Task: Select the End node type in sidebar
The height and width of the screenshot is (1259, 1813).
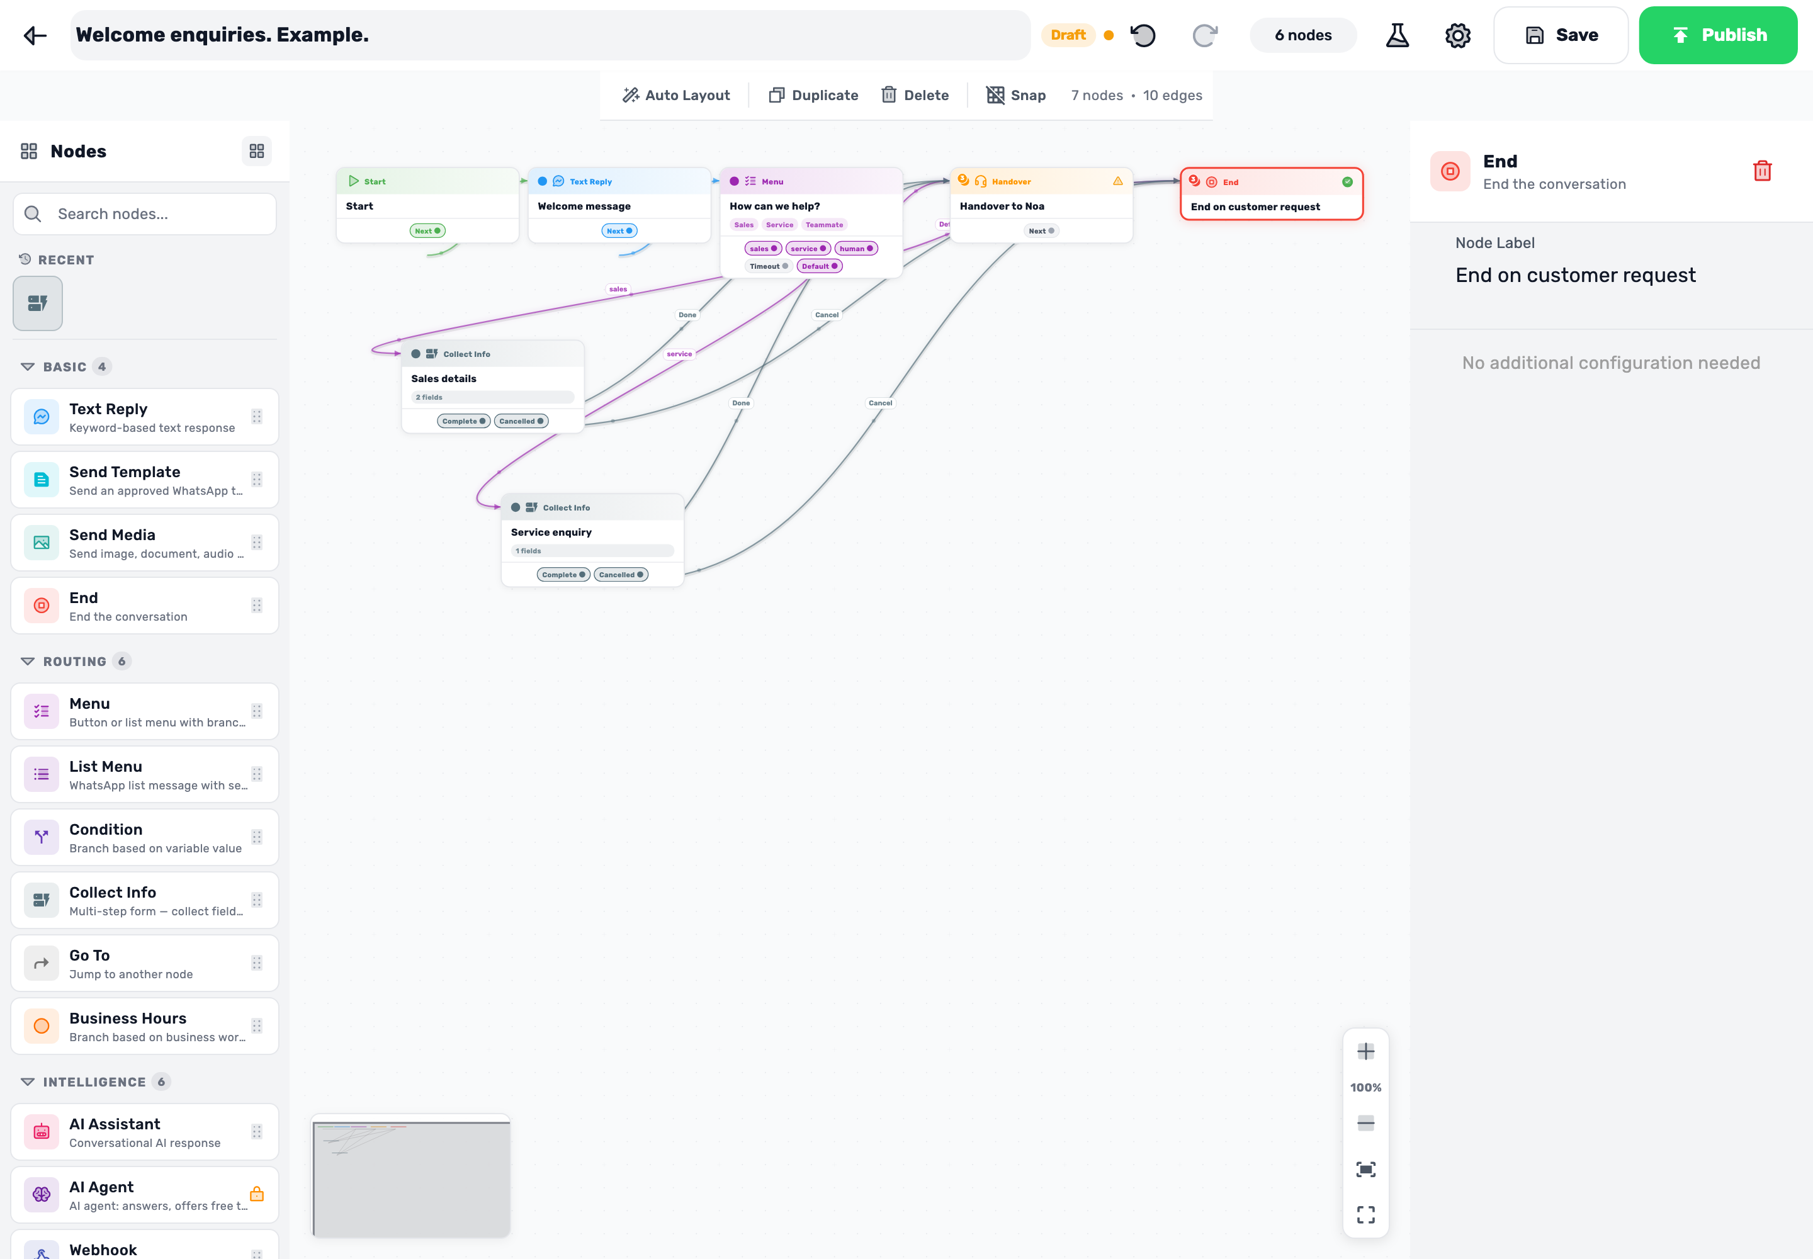Action: point(144,606)
